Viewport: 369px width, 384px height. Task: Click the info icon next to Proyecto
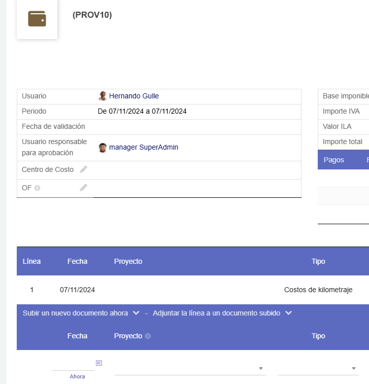click(x=148, y=336)
